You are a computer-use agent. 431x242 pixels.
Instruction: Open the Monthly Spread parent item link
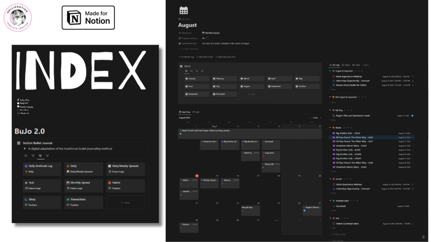(211, 33)
